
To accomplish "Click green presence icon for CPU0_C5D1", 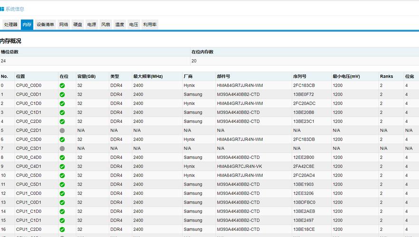I will pos(62,184).
